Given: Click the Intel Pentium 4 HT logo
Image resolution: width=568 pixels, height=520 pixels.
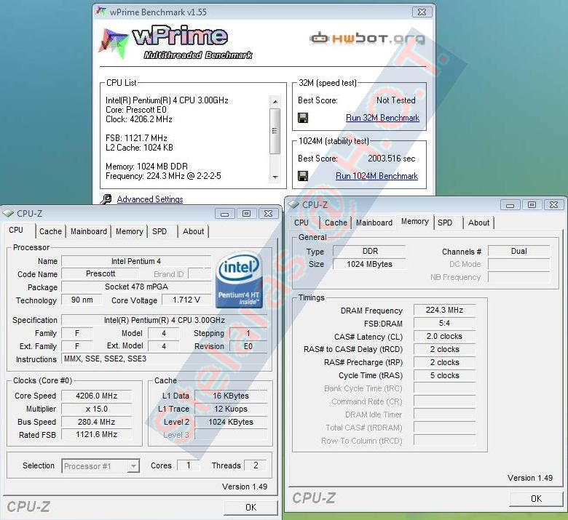Looking at the screenshot, I should pos(239,279).
